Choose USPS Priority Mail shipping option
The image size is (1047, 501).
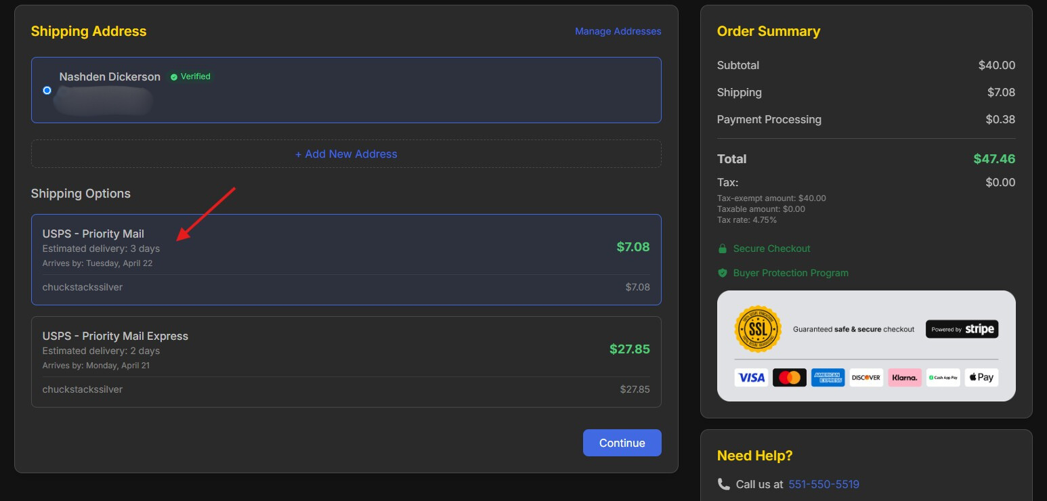(x=346, y=260)
